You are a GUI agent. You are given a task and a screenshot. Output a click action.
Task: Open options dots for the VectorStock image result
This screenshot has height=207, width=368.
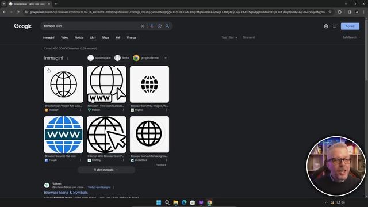(166, 160)
